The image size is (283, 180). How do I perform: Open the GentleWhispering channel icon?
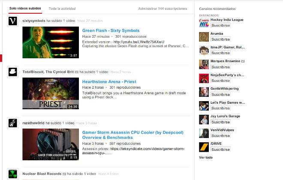(204, 92)
